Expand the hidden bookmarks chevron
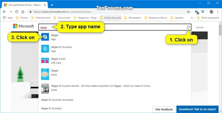Screen dimensions: 222x113 point(192,18)
